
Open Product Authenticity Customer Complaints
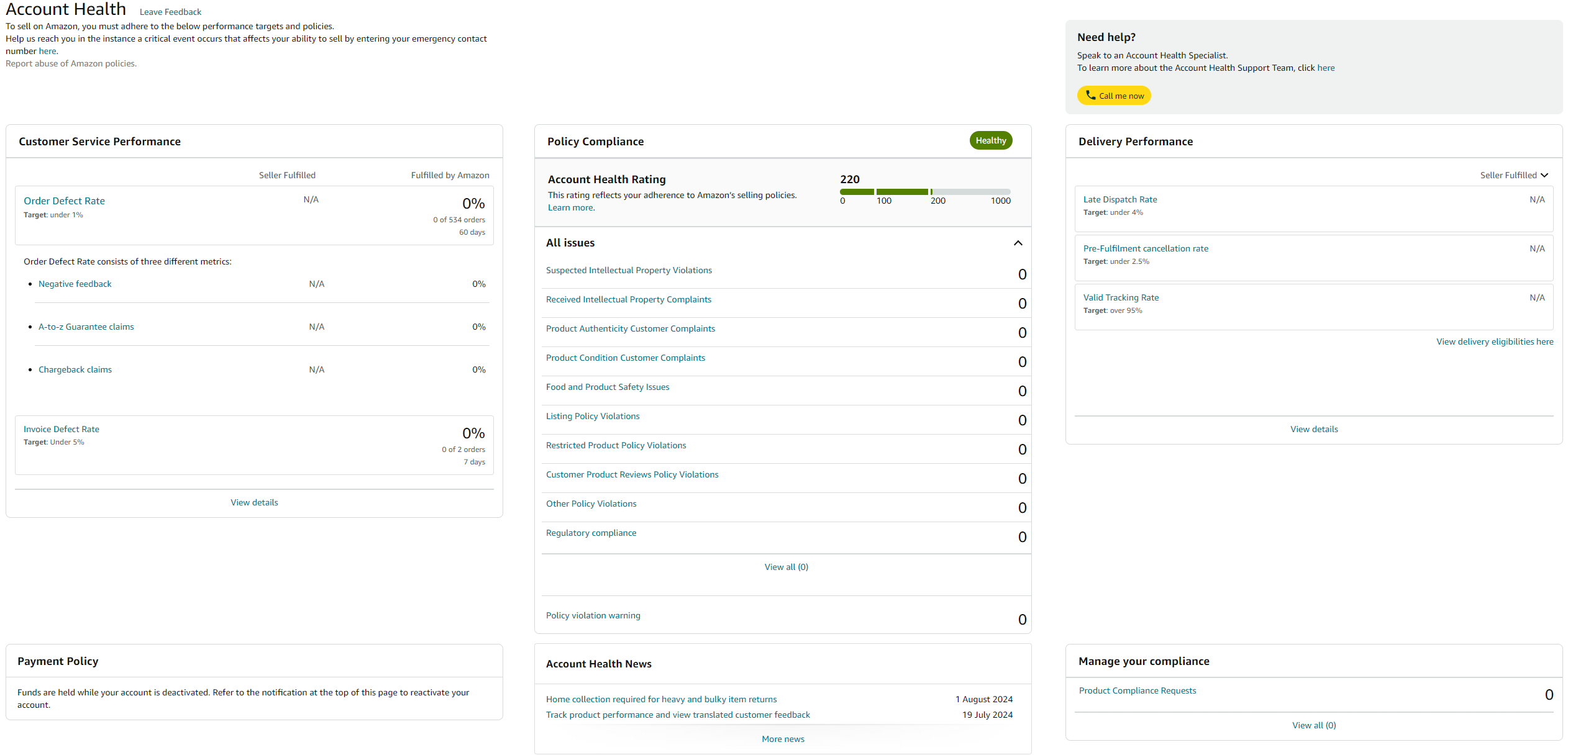631,328
